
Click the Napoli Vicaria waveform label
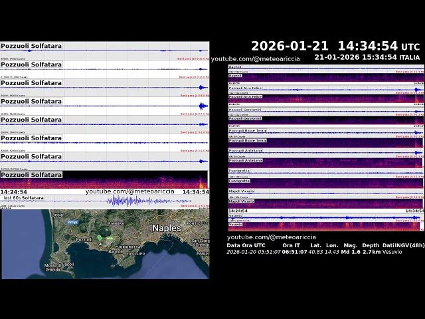click(241, 191)
